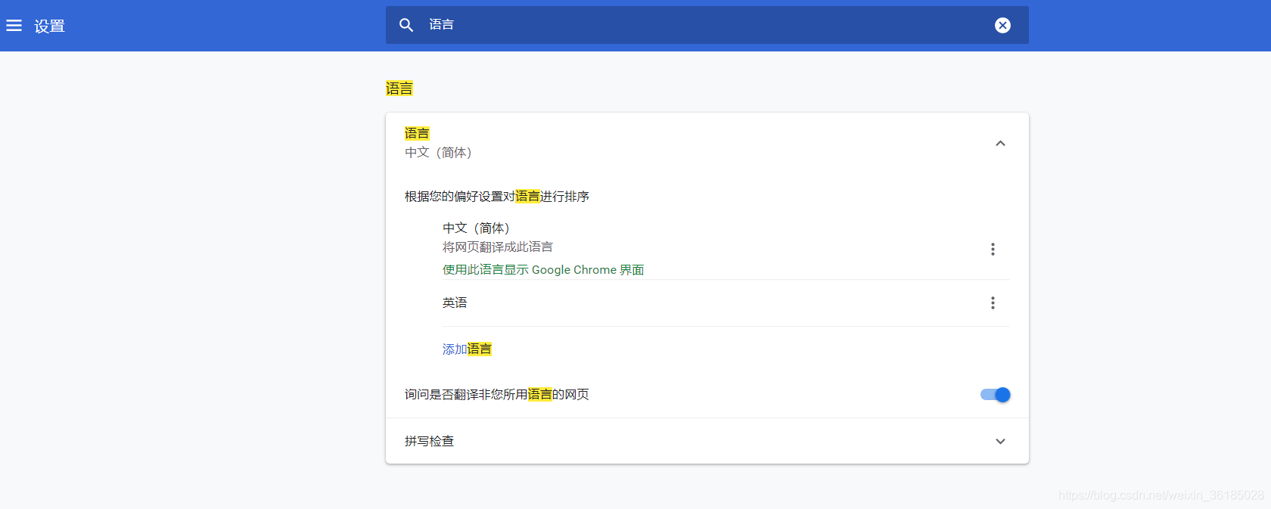Clear the search with the X icon

(1002, 25)
